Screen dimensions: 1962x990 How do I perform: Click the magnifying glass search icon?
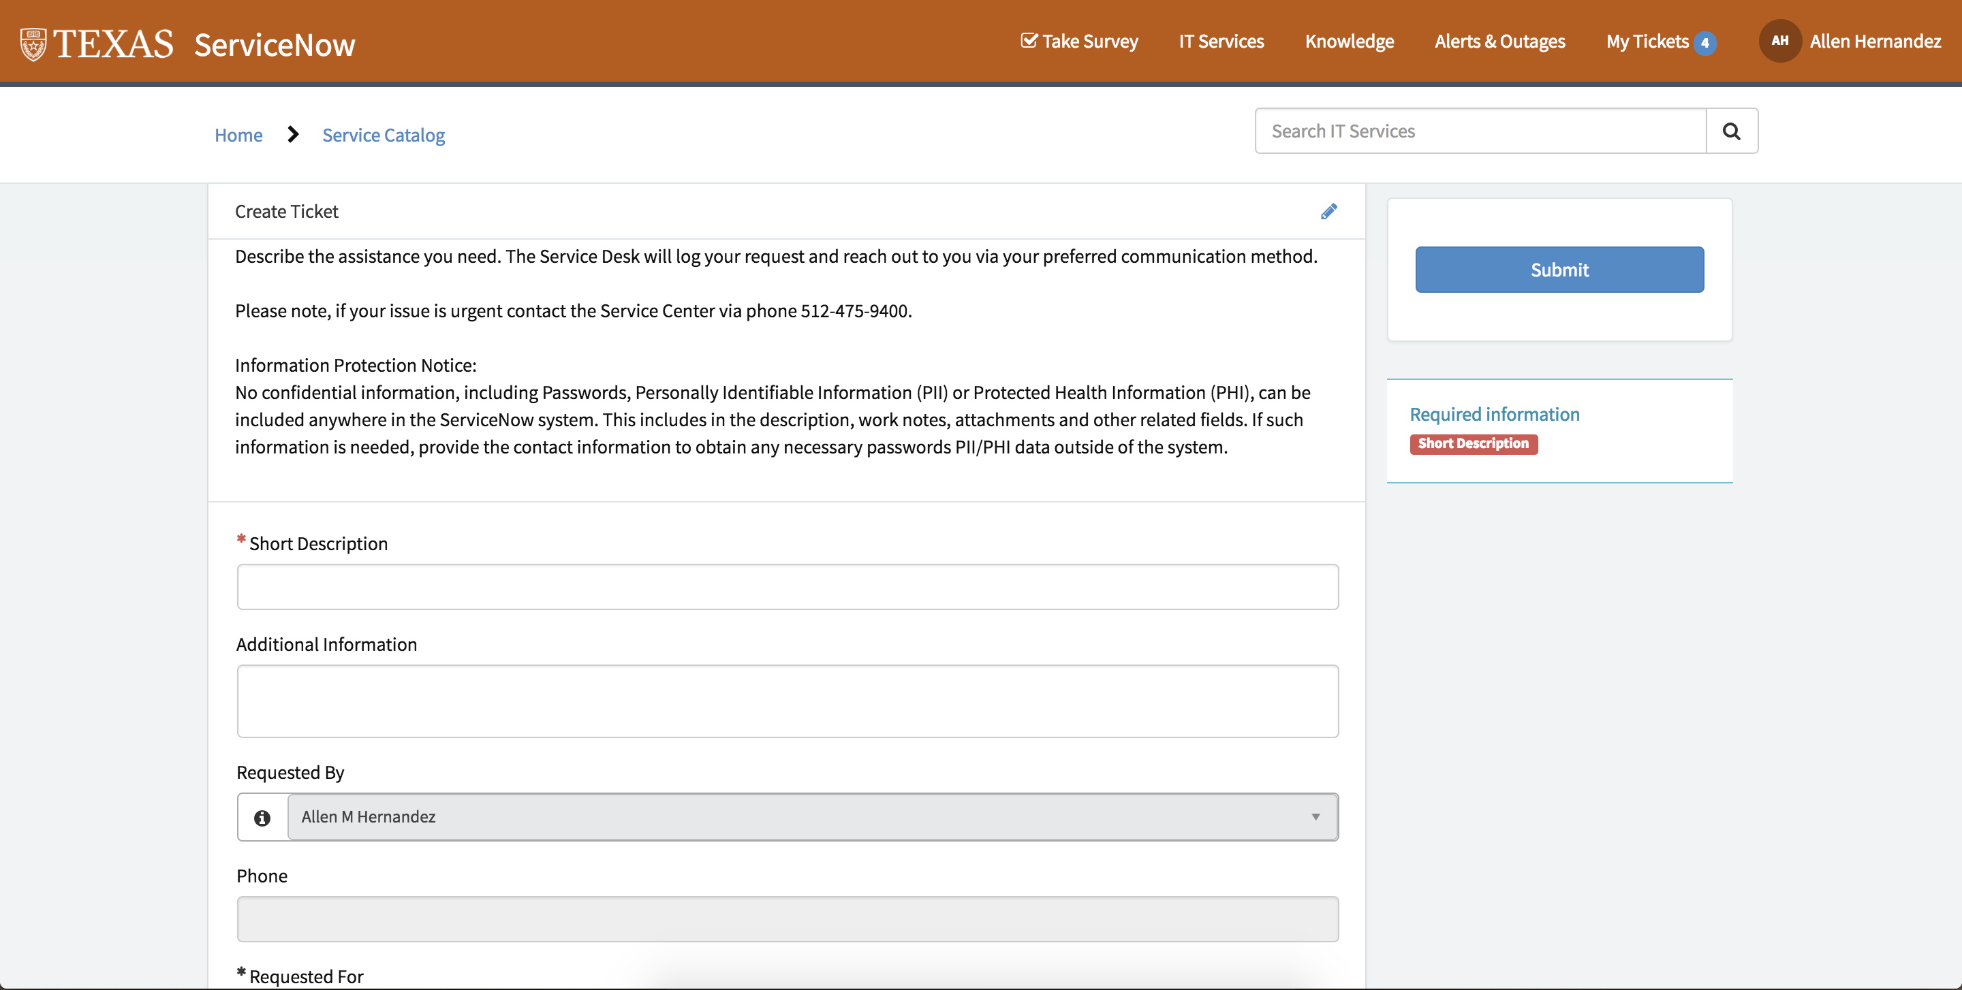1731,131
